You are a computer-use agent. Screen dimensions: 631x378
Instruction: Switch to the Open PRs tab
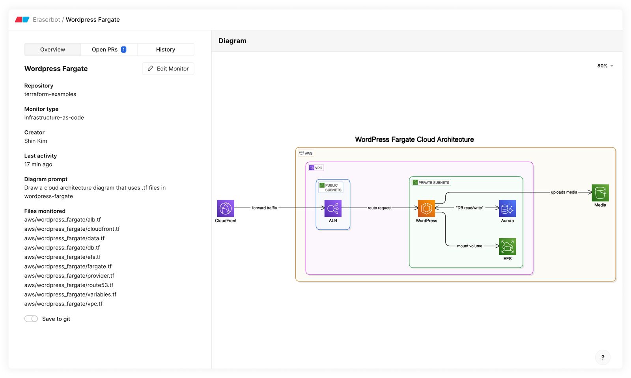tap(109, 50)
